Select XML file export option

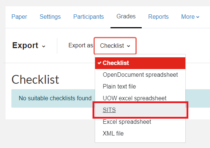click(140, 133)
